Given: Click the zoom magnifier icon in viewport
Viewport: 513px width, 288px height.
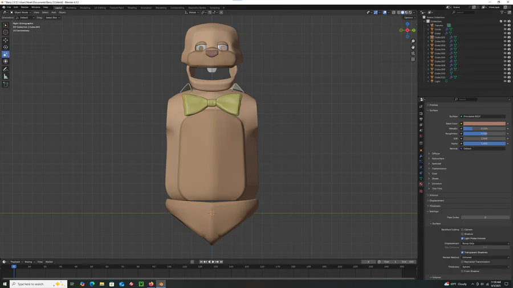Looking at the screenshot, I should pos(413,42).
